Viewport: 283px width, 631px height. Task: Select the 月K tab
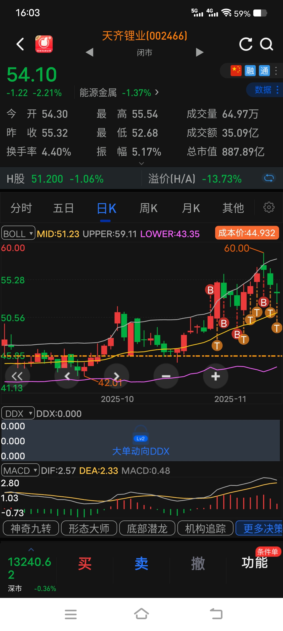point(191,208)
